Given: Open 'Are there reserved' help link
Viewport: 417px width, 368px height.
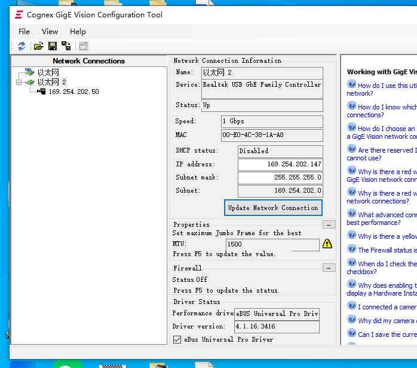Looking at the screenshot, I should click(382, 154).
